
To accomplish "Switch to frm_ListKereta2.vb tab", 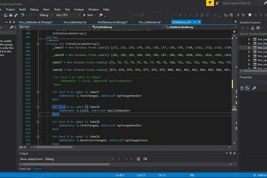I will tap(75, 22).
